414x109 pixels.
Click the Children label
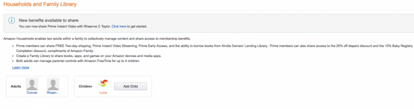(x=85, y=86)
